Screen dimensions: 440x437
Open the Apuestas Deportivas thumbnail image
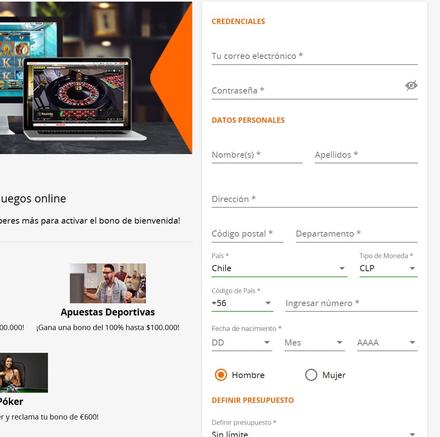click(x=108, y=283)
